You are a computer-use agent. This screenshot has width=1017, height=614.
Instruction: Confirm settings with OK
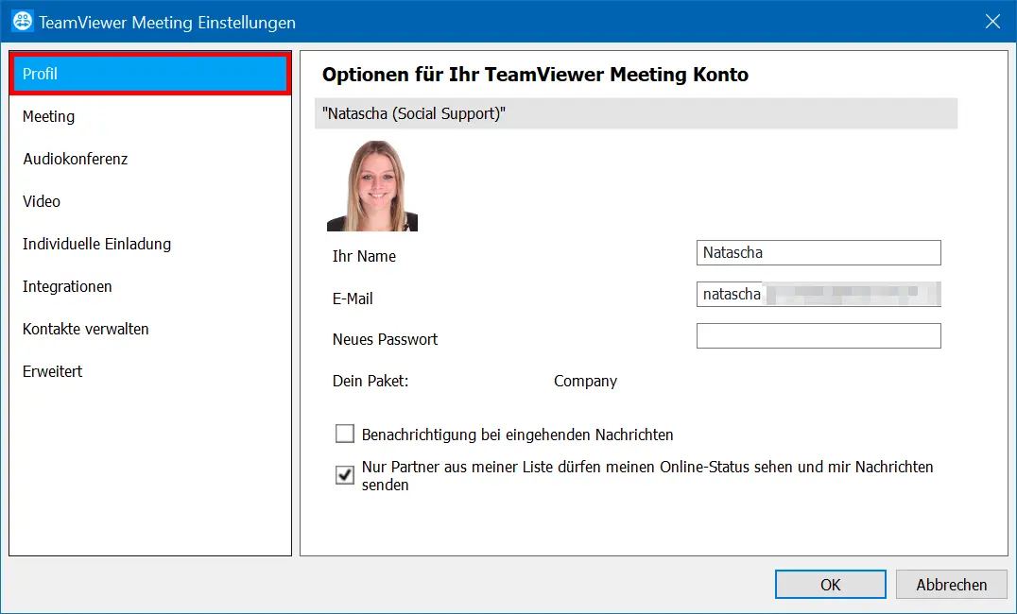pyautogui.click(x=830, y=584)
